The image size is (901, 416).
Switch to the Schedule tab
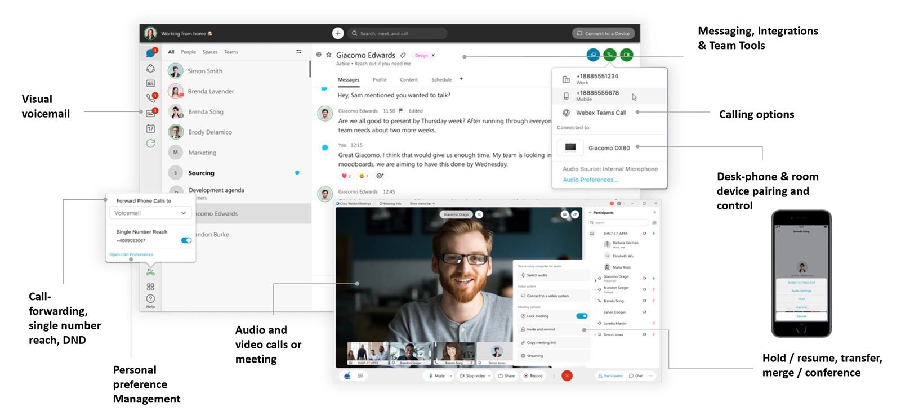pyautogui.click(x=441, y=80)
